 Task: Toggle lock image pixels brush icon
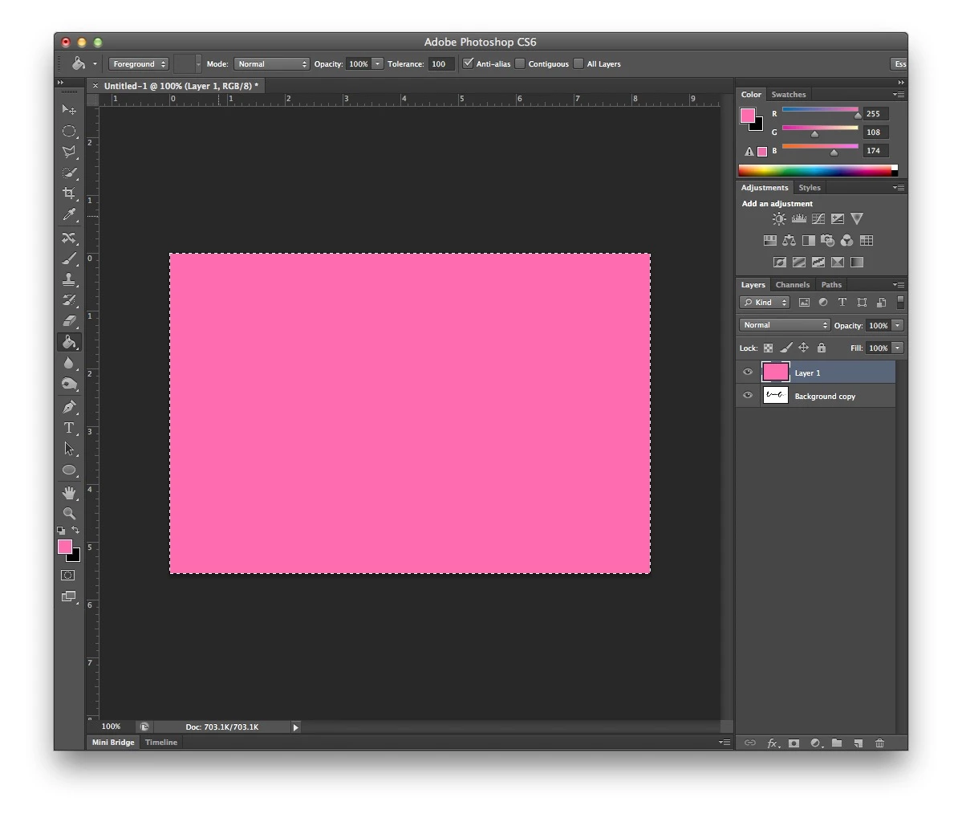(x=786, y=348)
